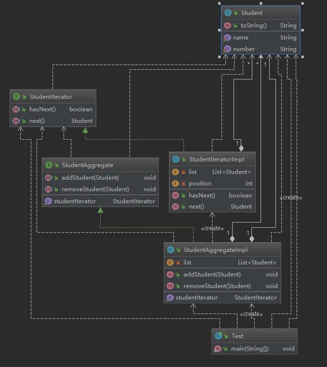The image size is (327, 367).
Task: Select the StudentIterator interface title
Action: point(51,97)
